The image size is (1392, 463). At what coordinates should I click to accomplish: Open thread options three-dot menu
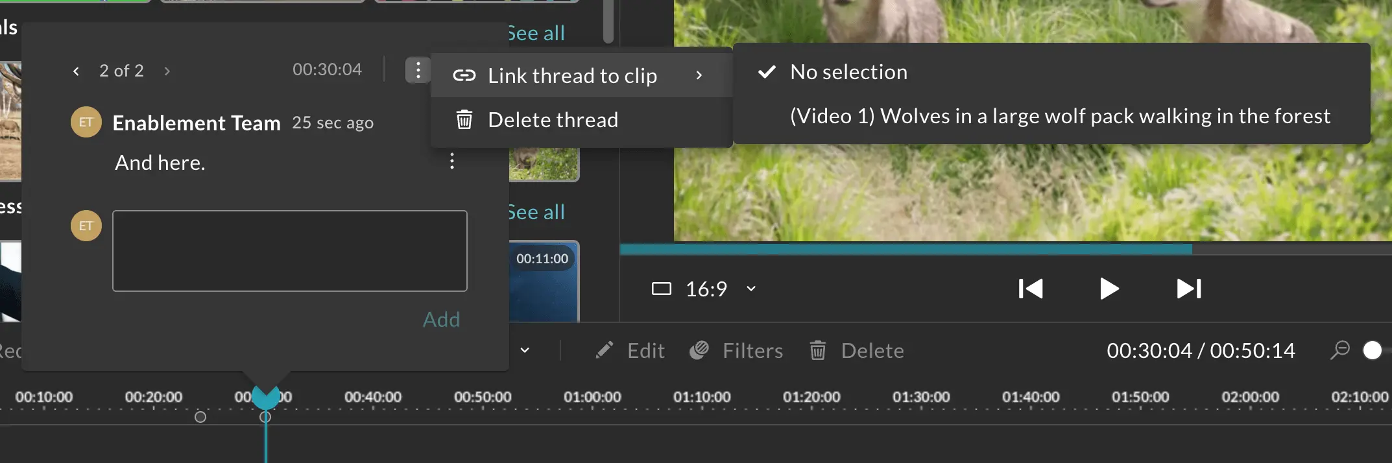418,70
